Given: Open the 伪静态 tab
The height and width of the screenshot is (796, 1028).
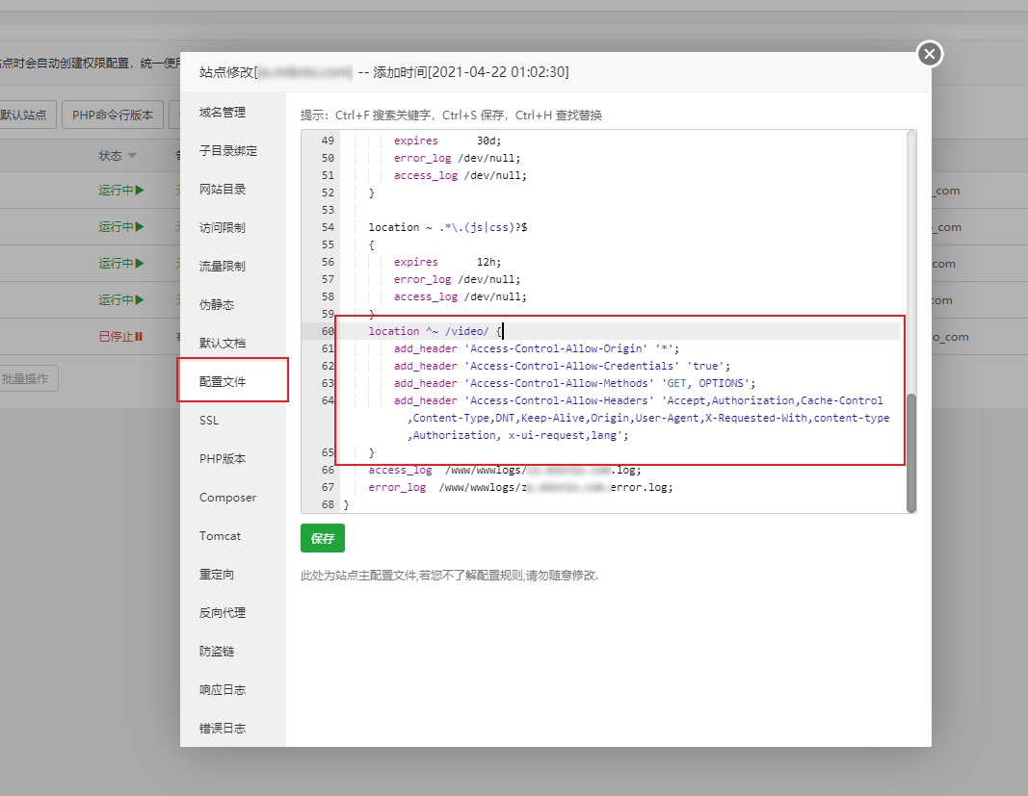Looking at the screenshot, I should 217,305.
